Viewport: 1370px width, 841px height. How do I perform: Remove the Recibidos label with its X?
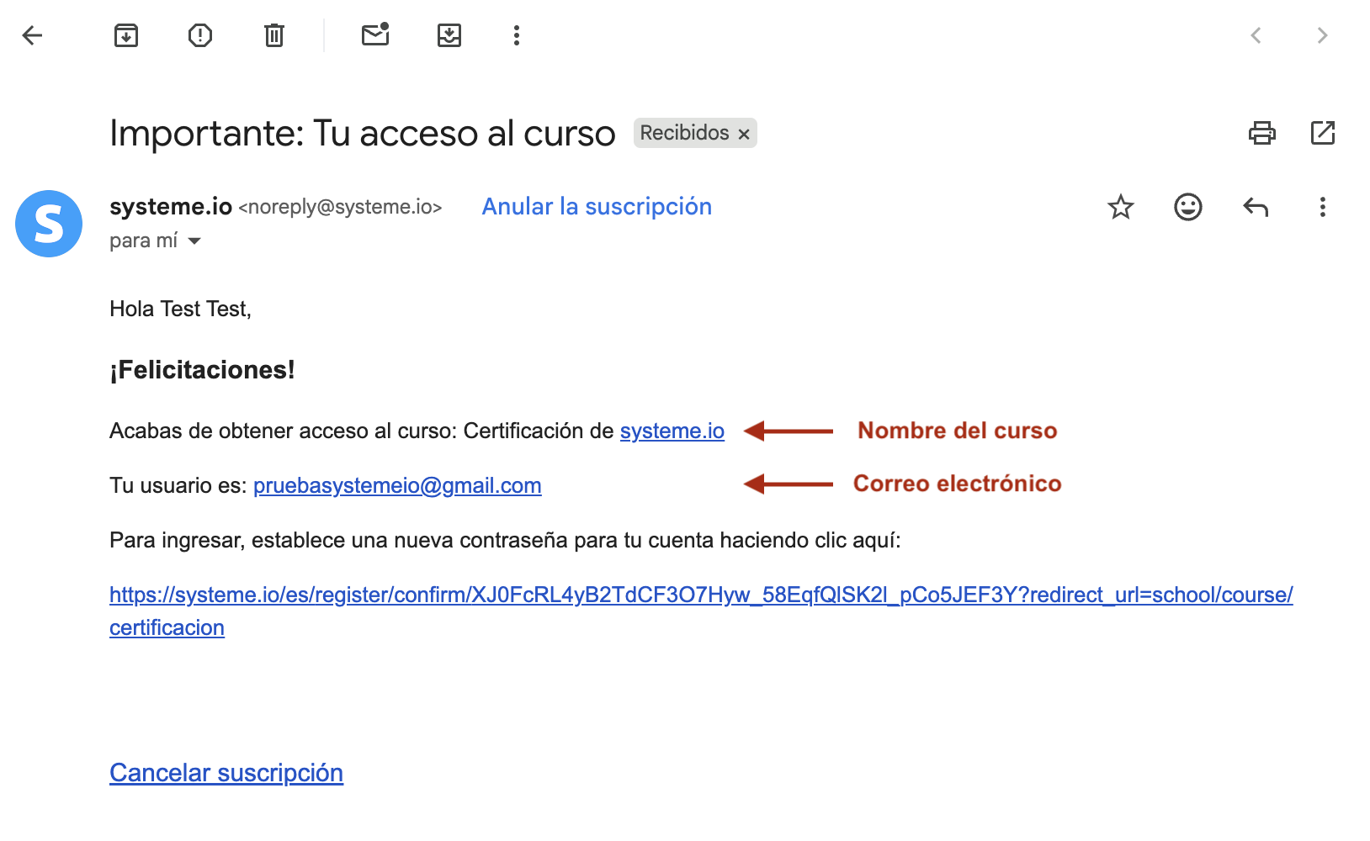744,134
